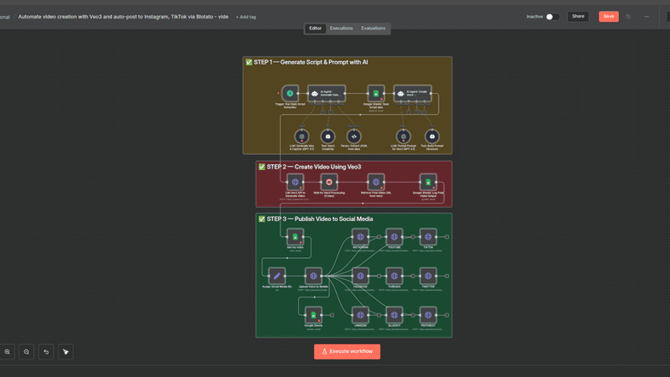Click the zoom out magnifier icon
Screen dimensions: 670x377
27,352
